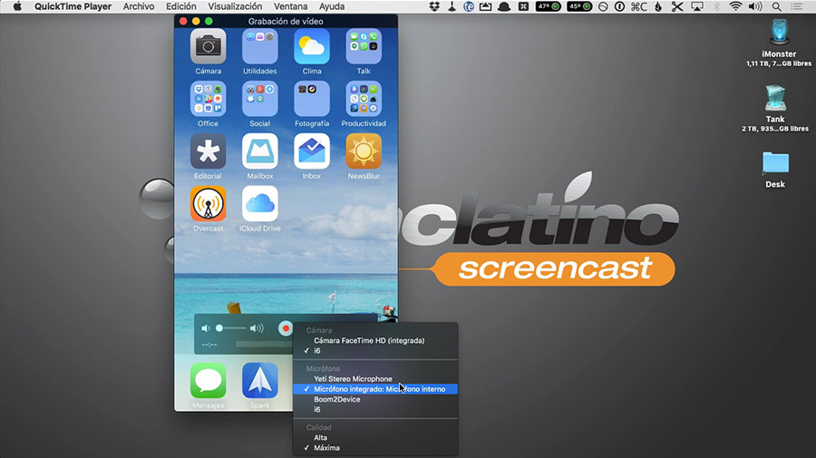
Task: Open the Fotografía folder icon
Action: 312,99
